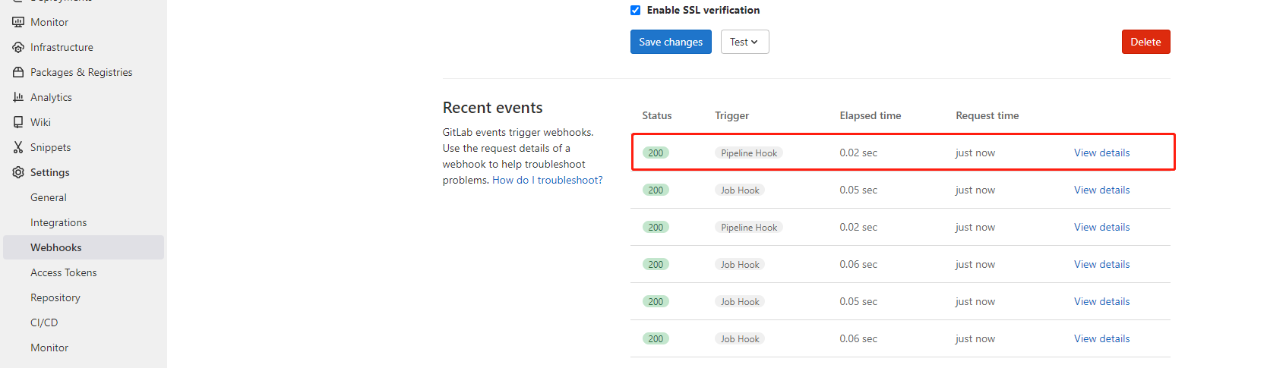This screenshot has width=1267, height=368.
Task: Open the Test dropdown button
Action: [x=744, y=42]
